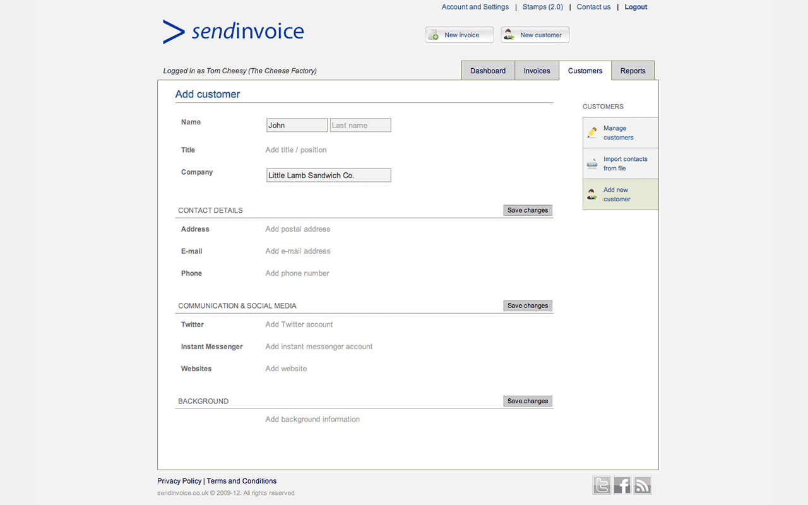Click the sendinvoice logo
This screenshot has width=808, height=505.
[233, 32]
